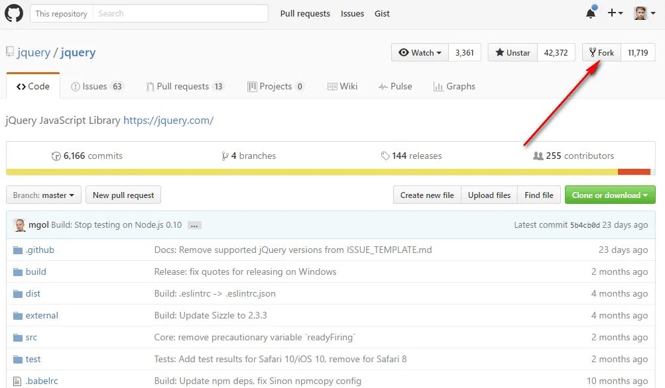Click the 3,361 watchers count
The width and height of the screenshot is (665, 388).
464,52
